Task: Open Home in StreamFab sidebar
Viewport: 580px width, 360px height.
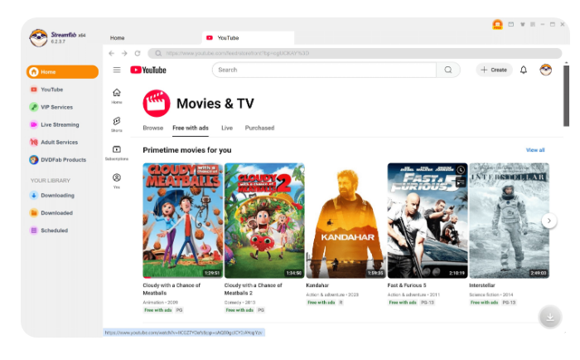Action: click(x=62, y=72)
